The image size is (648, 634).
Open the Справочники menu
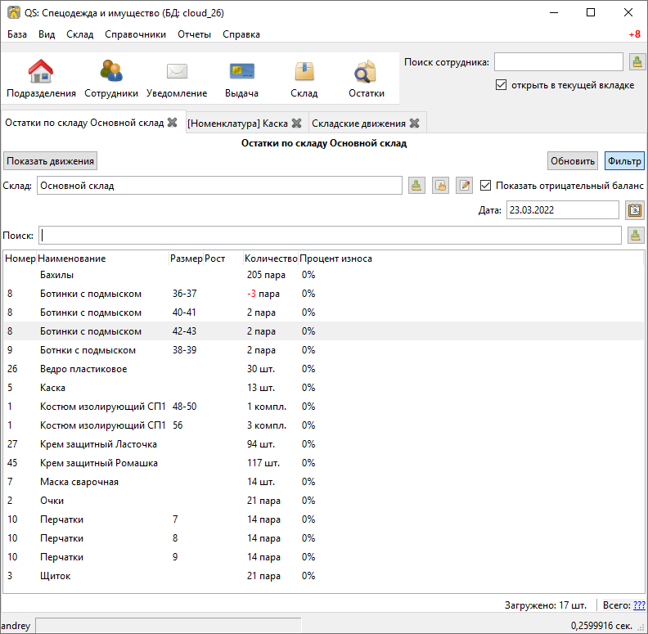(135, 34)
